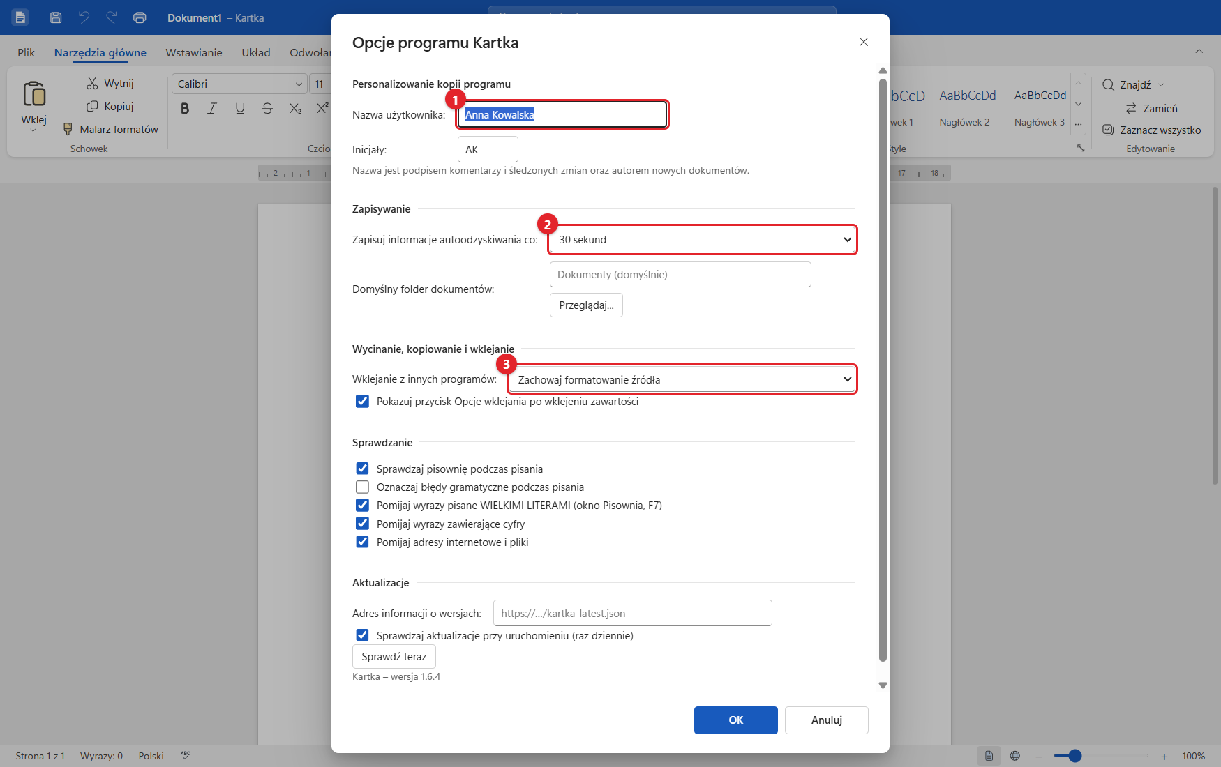1221x767 pixels.
Task: Toggle Pomijaj adresy internetowe i pliki
Action: (x=362, y=542)
